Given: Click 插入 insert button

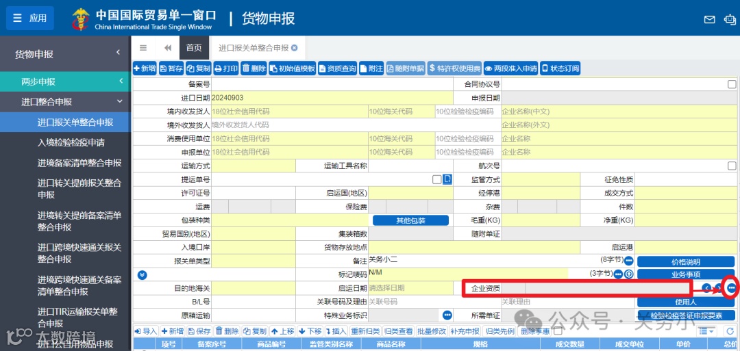Looking at the screenshot, I should pyautogui.click(x=336, y=331).
